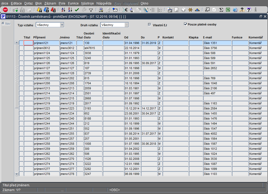Image resolution: width=268 pixels, height=194 pixels.
Task: Toggle the Pouze platné osoby checkbox
Action: [186, 24]
